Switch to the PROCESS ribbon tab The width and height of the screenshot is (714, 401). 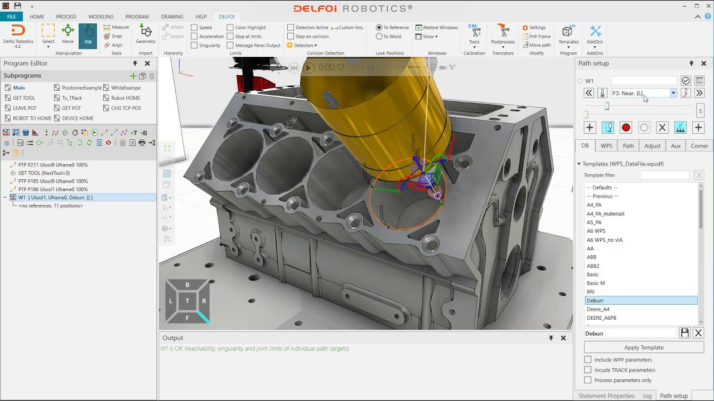(66, 17)
